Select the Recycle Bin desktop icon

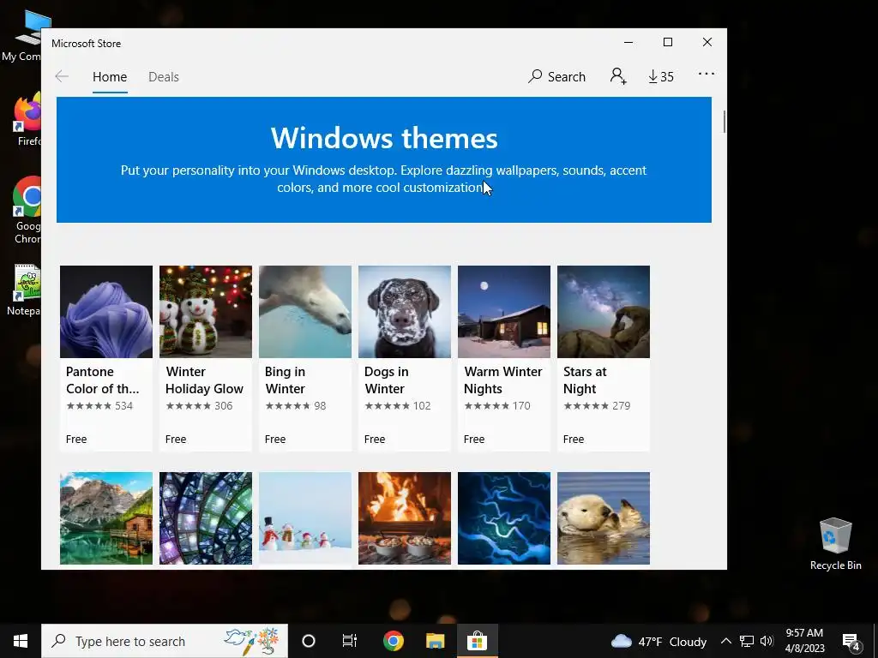click(835, 544)
